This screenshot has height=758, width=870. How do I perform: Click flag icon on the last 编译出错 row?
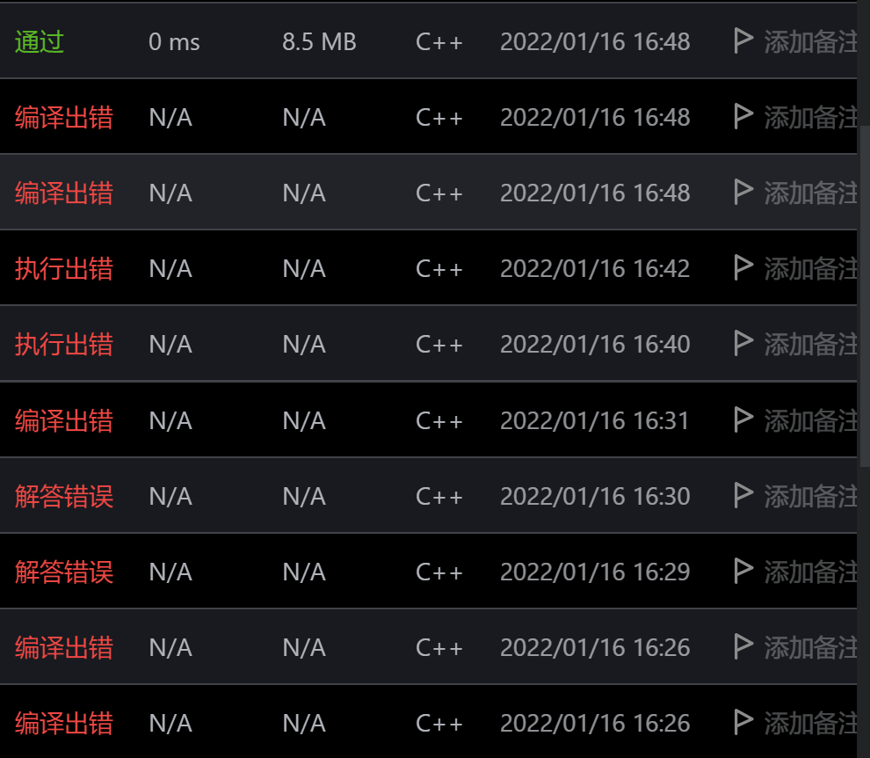click(743, 722)
